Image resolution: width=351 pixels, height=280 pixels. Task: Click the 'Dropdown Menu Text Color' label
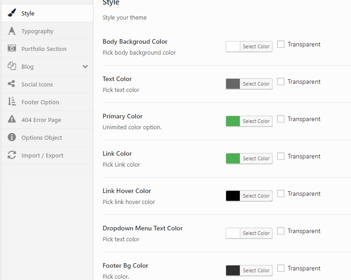click(143, 229)
